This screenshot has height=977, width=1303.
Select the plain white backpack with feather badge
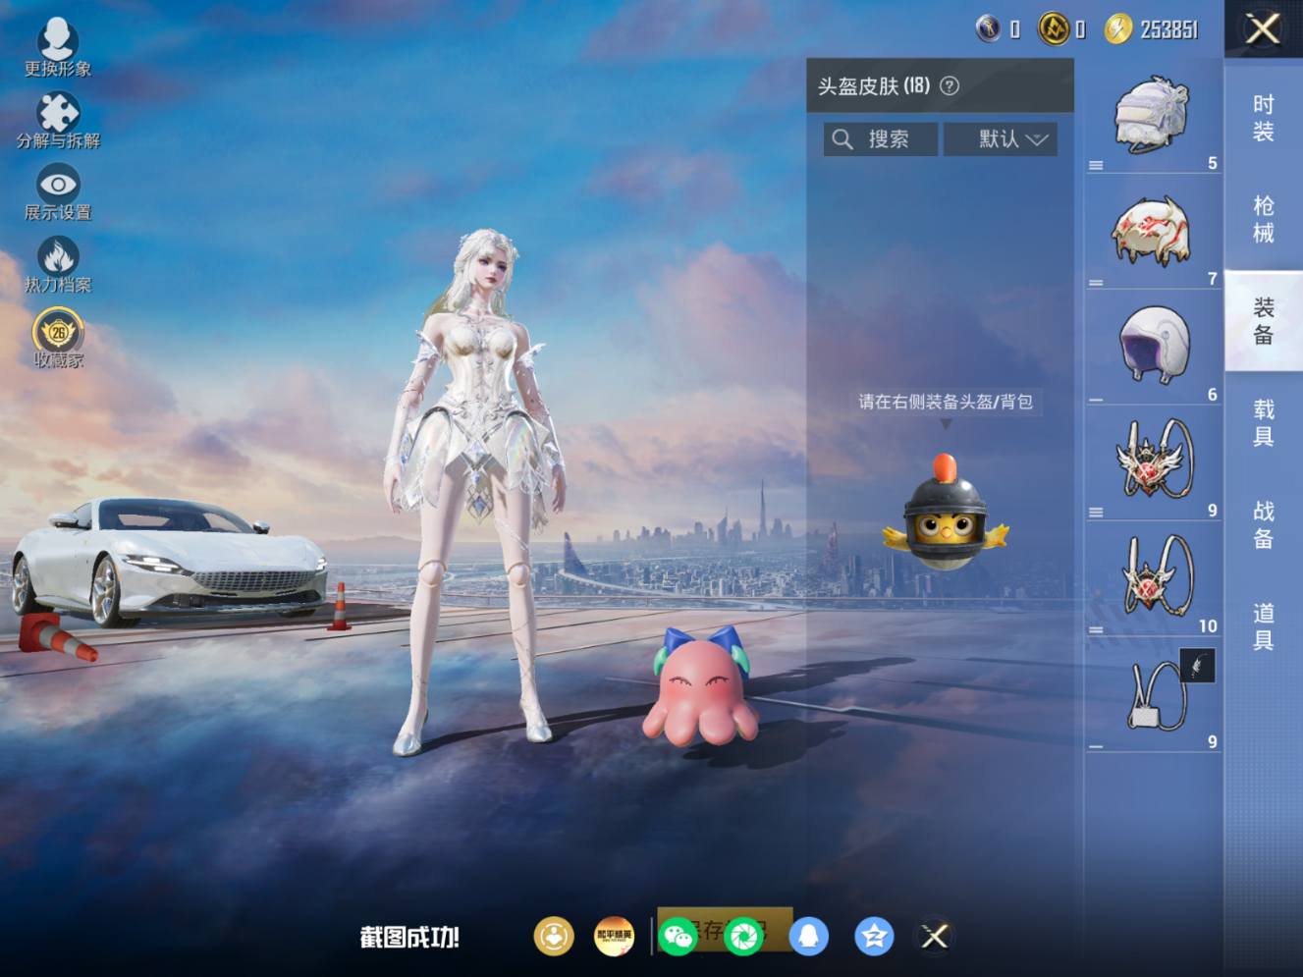click(1153, 695)
